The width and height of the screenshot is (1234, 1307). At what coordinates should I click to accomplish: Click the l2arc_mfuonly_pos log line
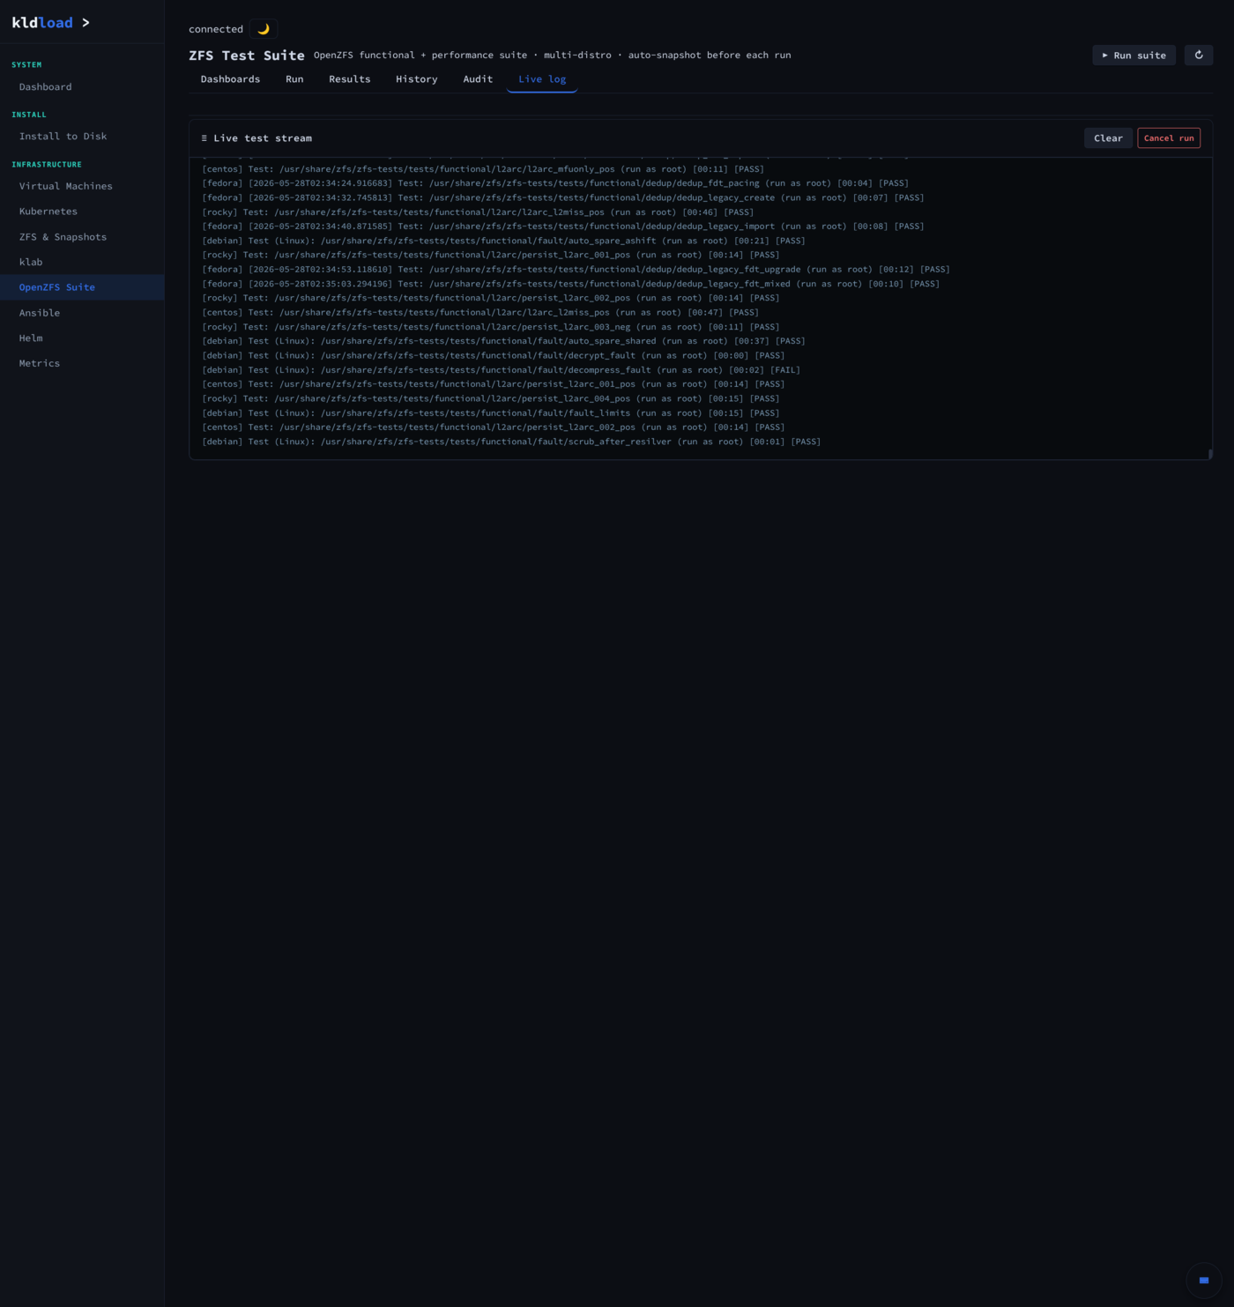[483, 169]
